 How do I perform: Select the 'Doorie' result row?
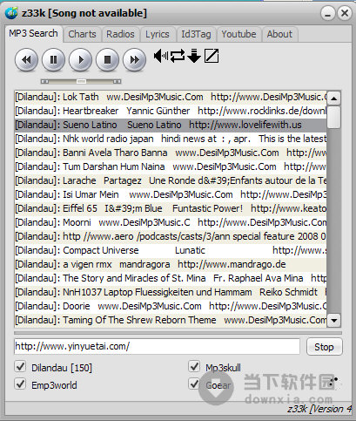(x=171, y=306)
